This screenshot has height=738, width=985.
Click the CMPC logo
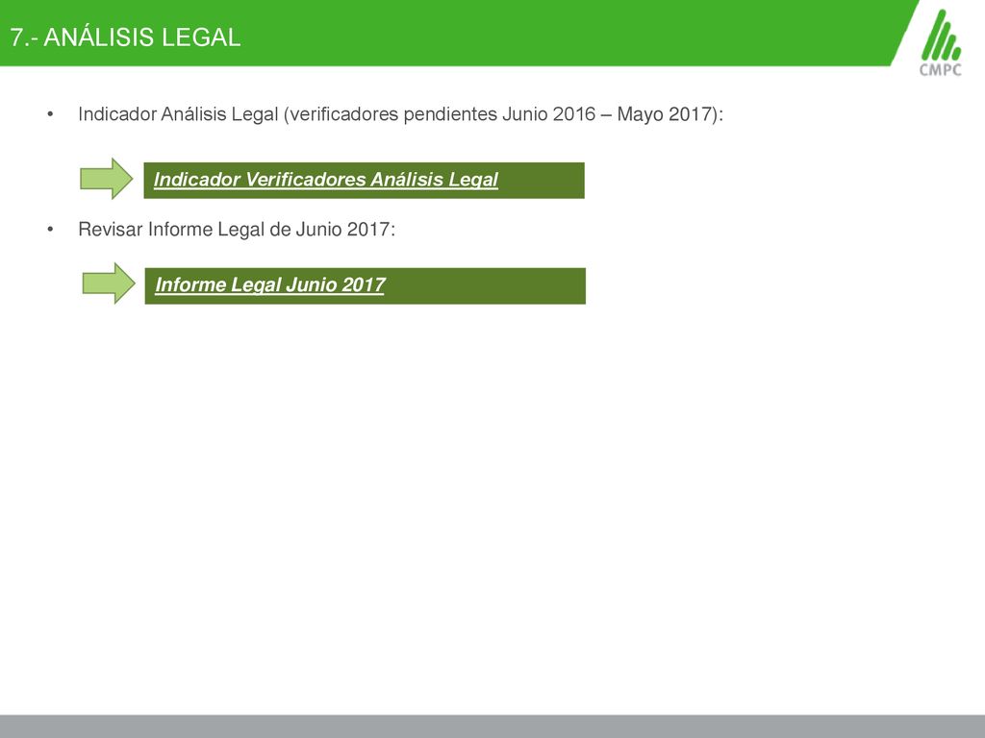click(x=941, y=42)
